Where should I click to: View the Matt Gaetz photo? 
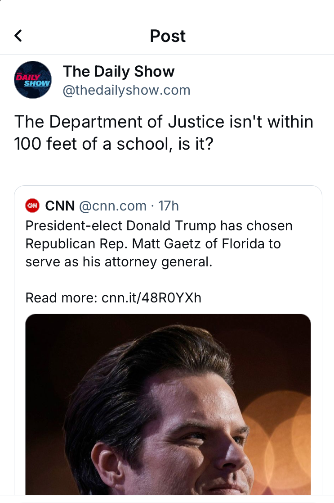pos(168,406)
